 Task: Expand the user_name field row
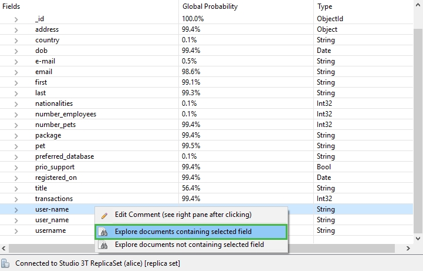click(x=16, y=220)
